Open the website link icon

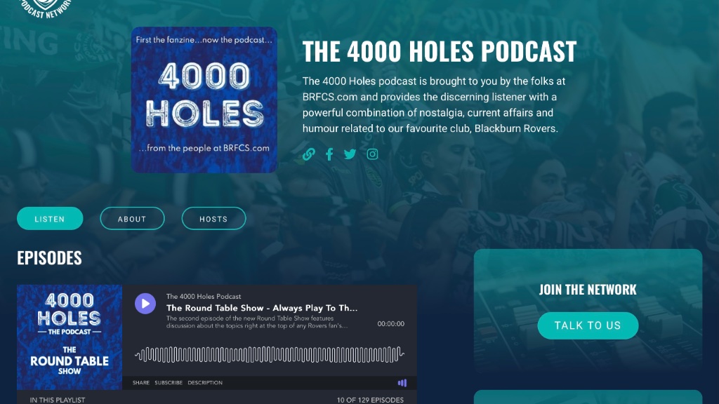point(309,154)
